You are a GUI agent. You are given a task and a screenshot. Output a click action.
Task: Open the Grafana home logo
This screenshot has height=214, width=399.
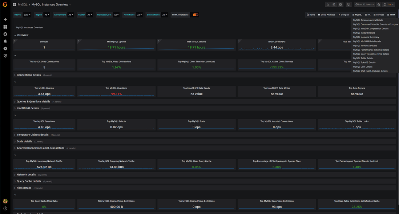5,5
